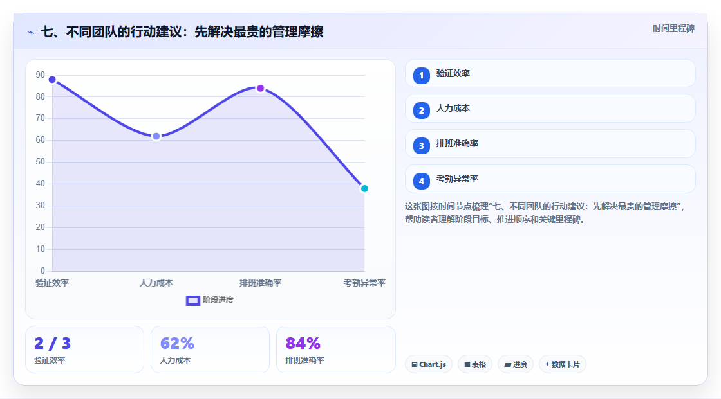
Task: Click the 考勤异常率 x-axis label
Action: click(x=364, y=283)
